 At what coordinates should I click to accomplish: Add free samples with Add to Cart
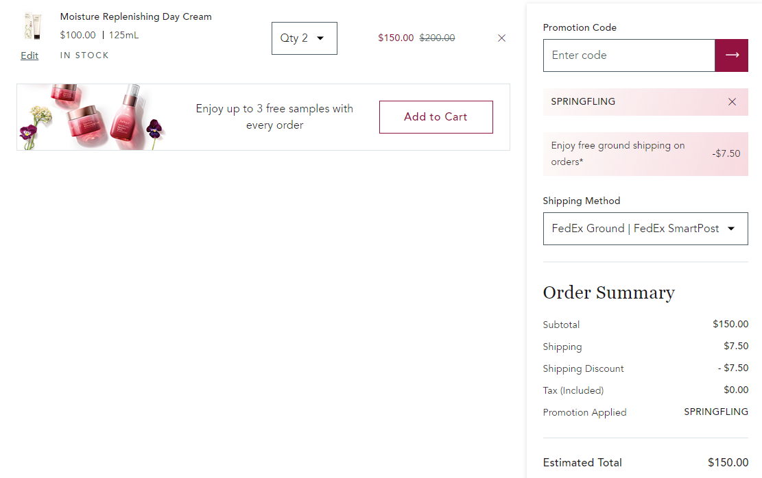436,117
